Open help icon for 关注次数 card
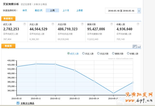This screenshot has width=155, height=106. click(82, 24)
